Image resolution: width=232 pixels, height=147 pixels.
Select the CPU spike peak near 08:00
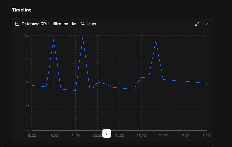coord(156,41)
